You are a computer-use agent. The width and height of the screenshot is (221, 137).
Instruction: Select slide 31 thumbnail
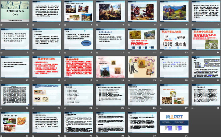click(x=79, y=122)
